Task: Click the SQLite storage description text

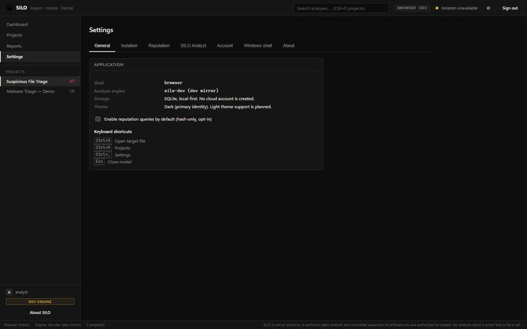Action: [209, 99]
